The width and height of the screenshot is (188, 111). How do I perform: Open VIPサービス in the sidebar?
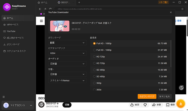pos(18,25)
